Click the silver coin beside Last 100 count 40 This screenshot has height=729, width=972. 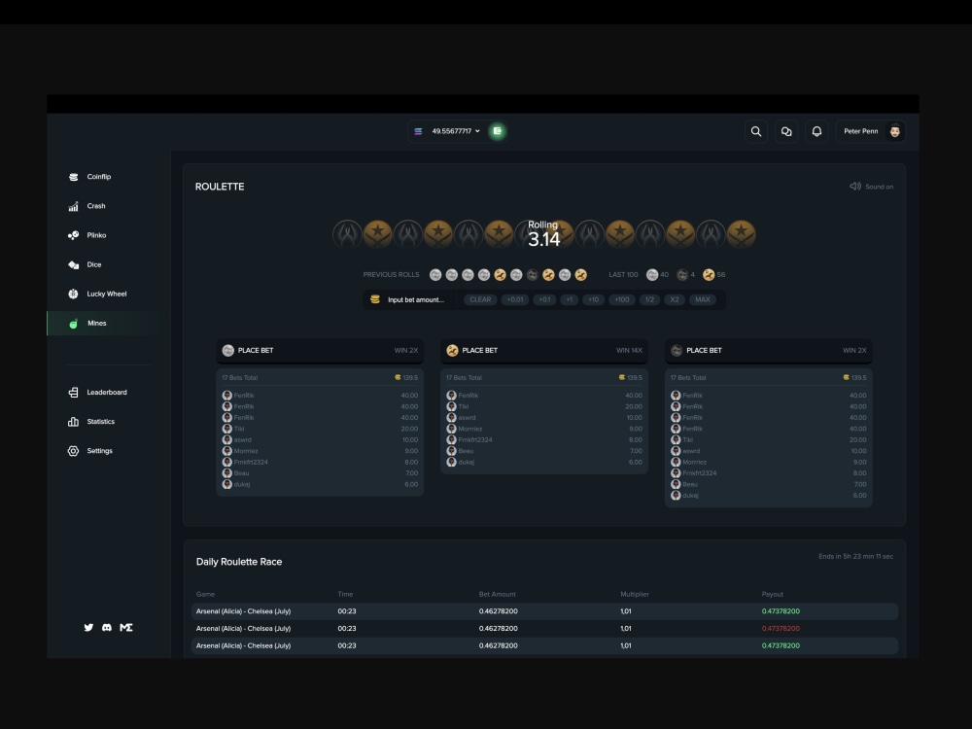tap(652, 275)
